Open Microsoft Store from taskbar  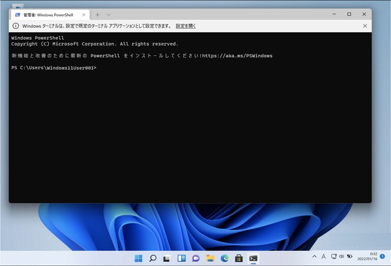(239, 258)
